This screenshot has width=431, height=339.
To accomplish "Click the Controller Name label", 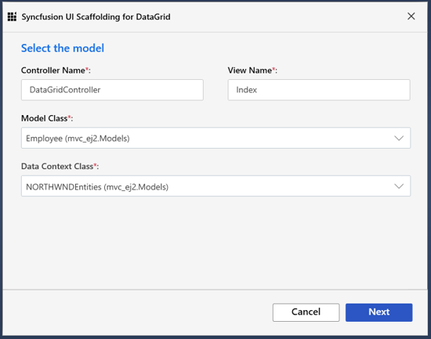I will coord(53,70).
